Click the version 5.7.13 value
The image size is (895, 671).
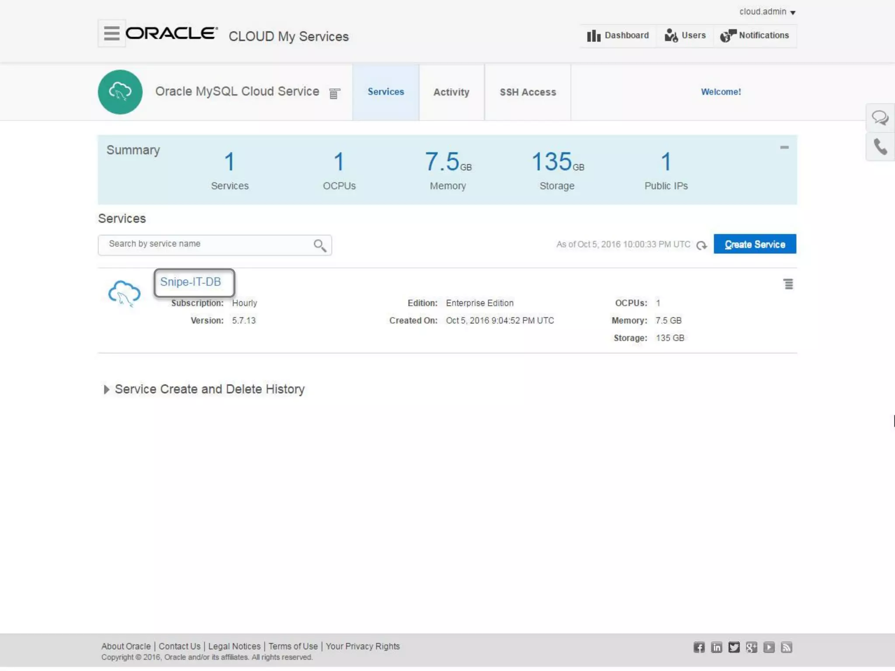coord(244,321)
